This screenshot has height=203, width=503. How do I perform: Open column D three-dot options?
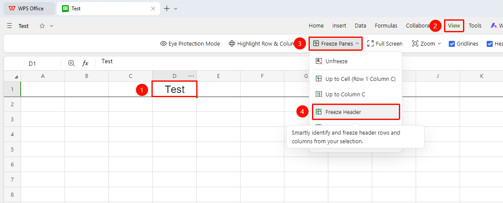click(191, 76)
